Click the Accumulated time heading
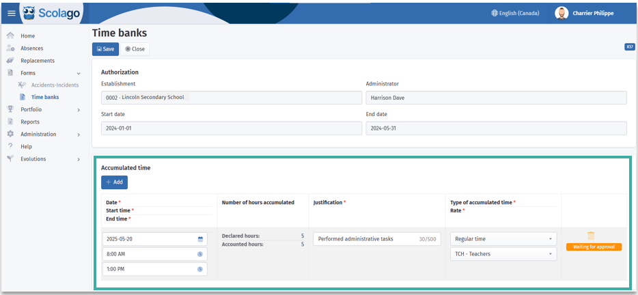This screenshot has height=295, width=638. click(x=126, y=167)
